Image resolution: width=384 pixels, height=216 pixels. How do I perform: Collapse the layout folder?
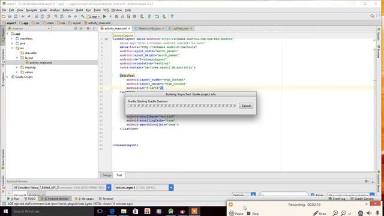coord(17,58)
